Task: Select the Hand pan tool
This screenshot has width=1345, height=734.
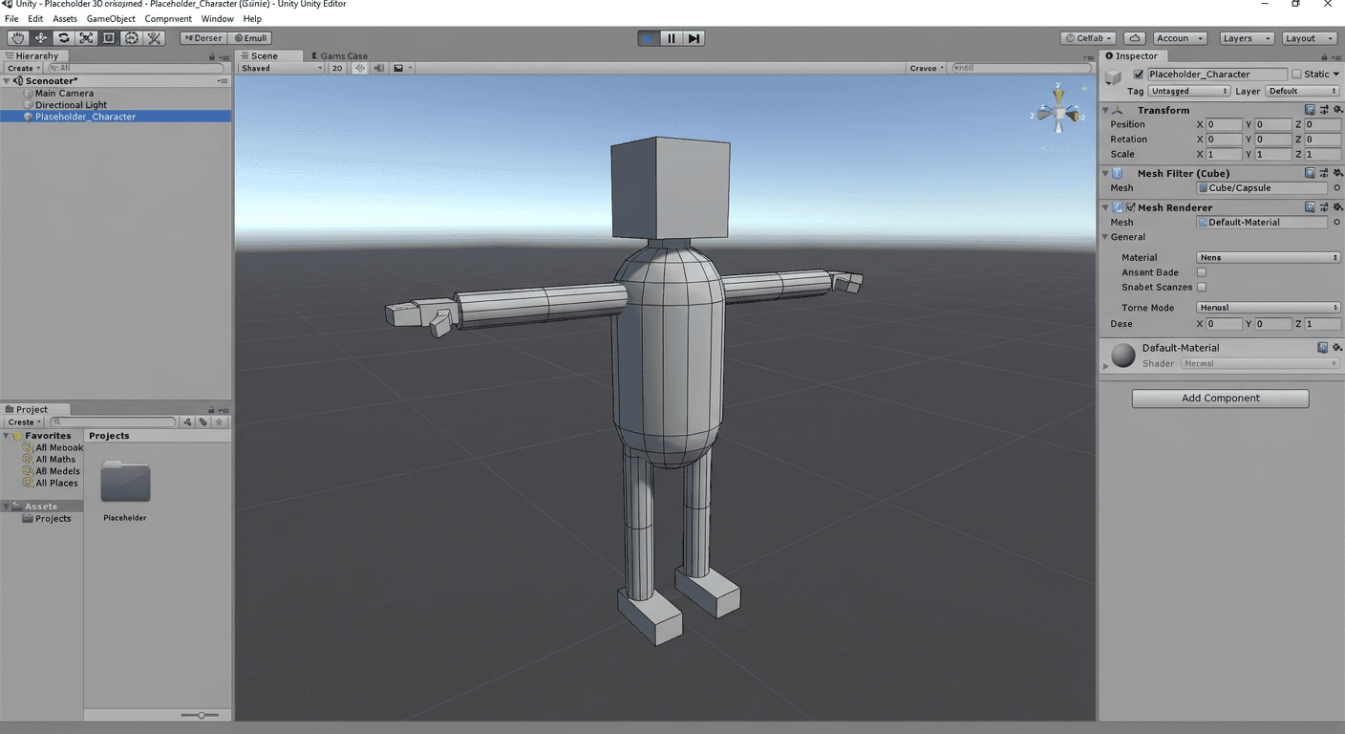Action: (x=17, y=37)
